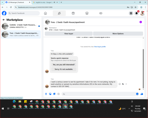Choose a GIF icon
Screen dimensions: 148x118
(x=59, y=94)
